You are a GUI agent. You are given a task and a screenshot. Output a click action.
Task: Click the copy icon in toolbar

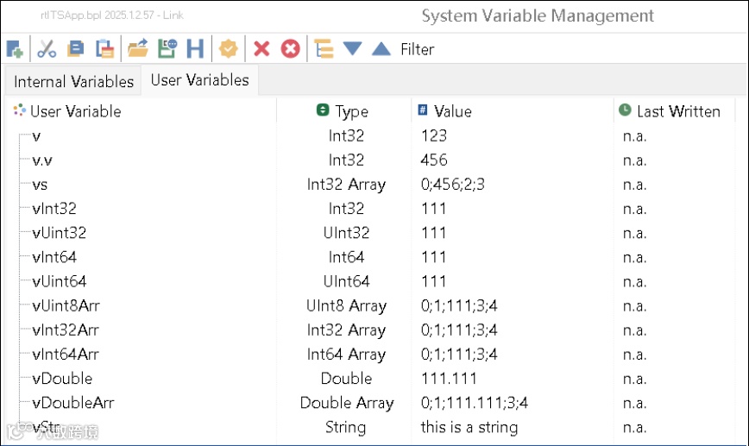75,49
